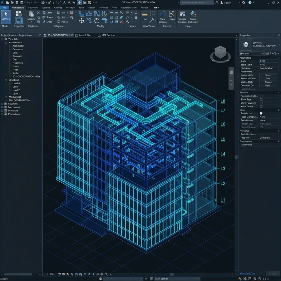
Task: Toggle the Show Taps checkbox
Action: click(261, 100)
